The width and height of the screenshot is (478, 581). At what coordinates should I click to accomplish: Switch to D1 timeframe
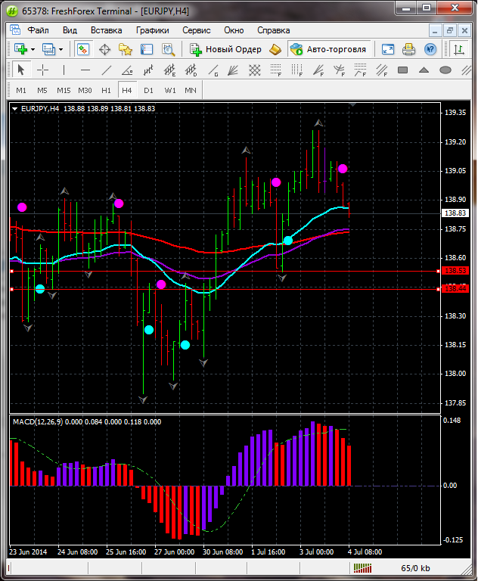[x=148, y=91]
